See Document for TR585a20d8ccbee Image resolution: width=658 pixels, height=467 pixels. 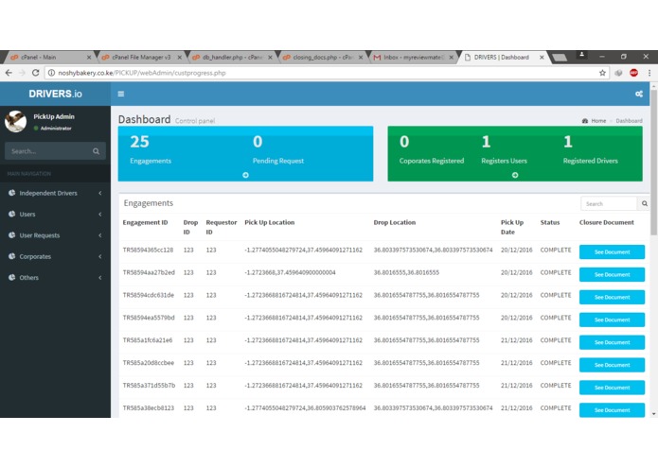[x=612, y=365]
